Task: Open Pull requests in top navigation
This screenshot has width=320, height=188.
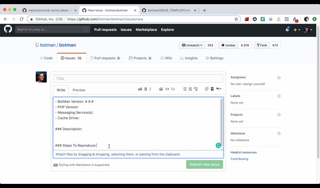Action: [105, 30]
